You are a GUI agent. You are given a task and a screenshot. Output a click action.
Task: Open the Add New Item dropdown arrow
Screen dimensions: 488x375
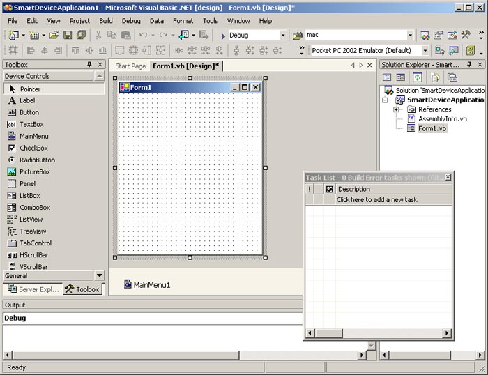click(x=43, y=35)
